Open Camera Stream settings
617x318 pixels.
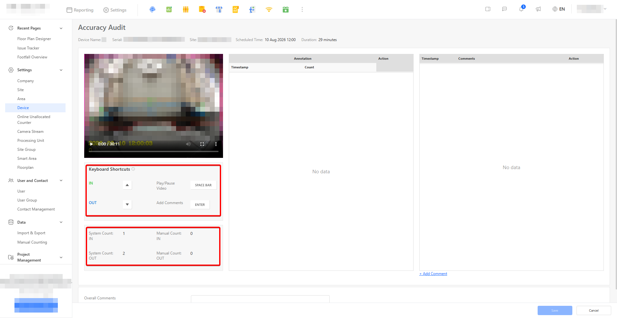[30, 132]
